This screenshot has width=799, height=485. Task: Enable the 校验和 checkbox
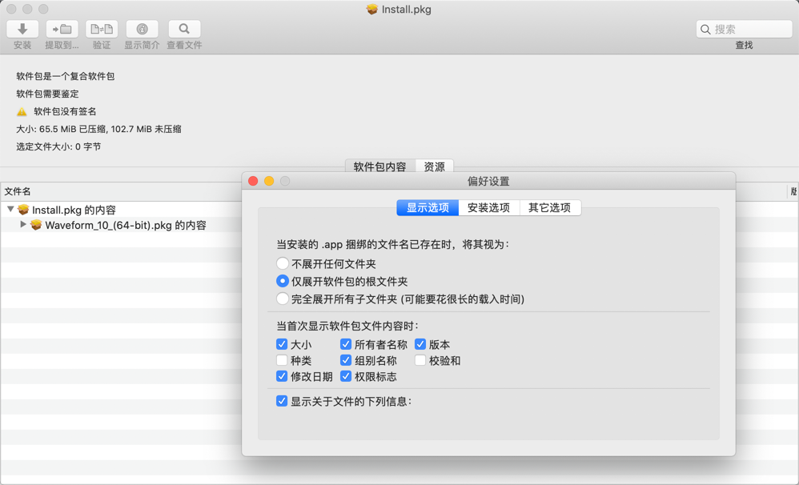click(x=420, y=360)
